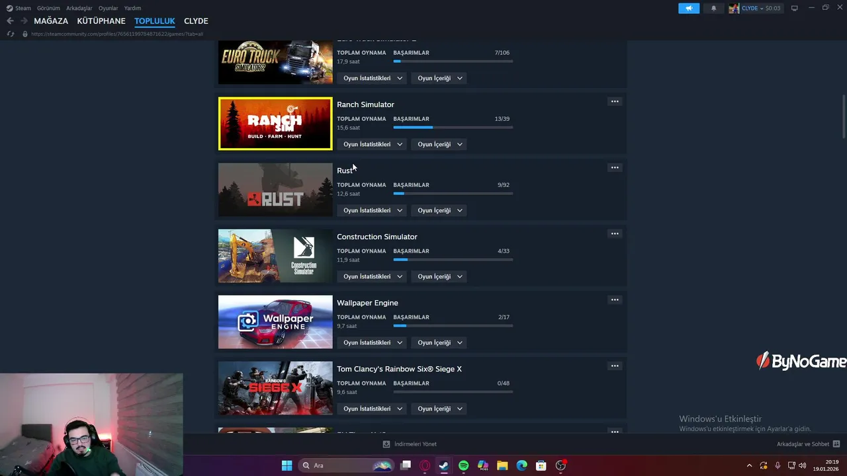Image resolution: width=847 pixels, height=476 pixels.
Task: Open Opera GX from the taskbar
Action: click(x=425, y=465)
